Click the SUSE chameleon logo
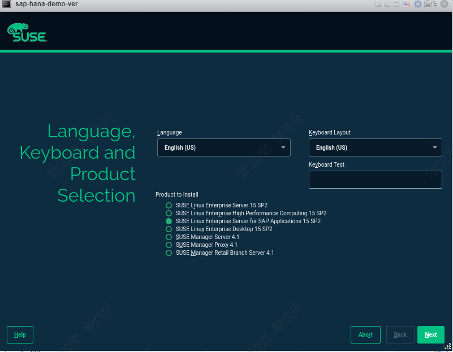The image size is (453, 352). pyautogui.click(x=27, y=33)
